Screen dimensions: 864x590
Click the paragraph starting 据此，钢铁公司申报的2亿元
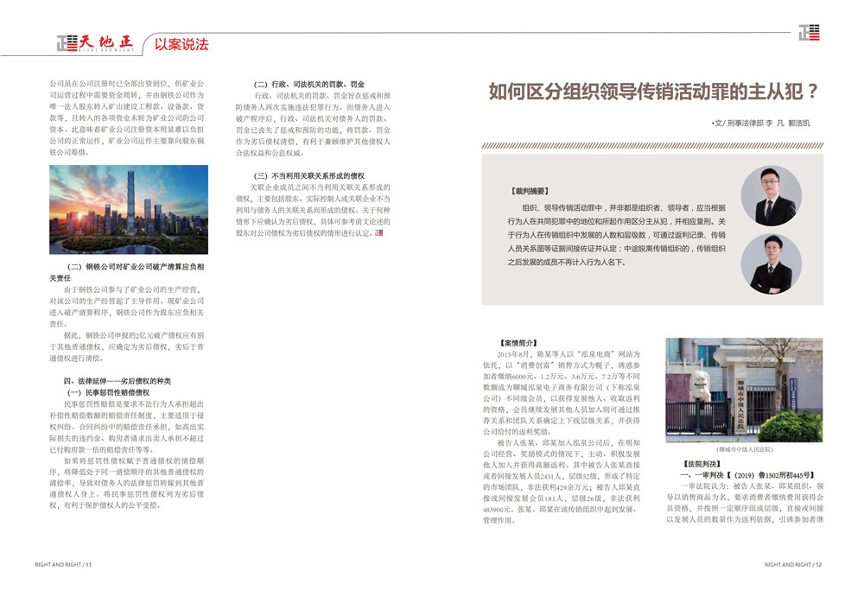point(127,346)
